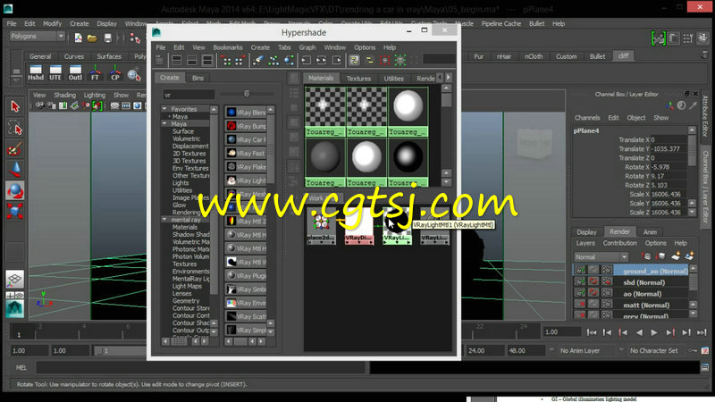Click Hypershade input connections graph icon

(306, 60)
